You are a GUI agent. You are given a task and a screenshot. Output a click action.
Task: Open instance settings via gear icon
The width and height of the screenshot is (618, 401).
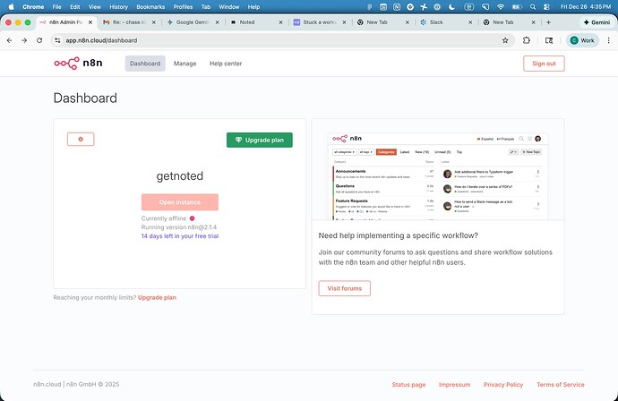pyautogui.click(x=81, y=139)
